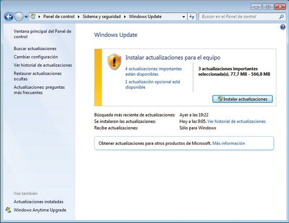Open Ventana principal del Panel de control

[43, 34]
